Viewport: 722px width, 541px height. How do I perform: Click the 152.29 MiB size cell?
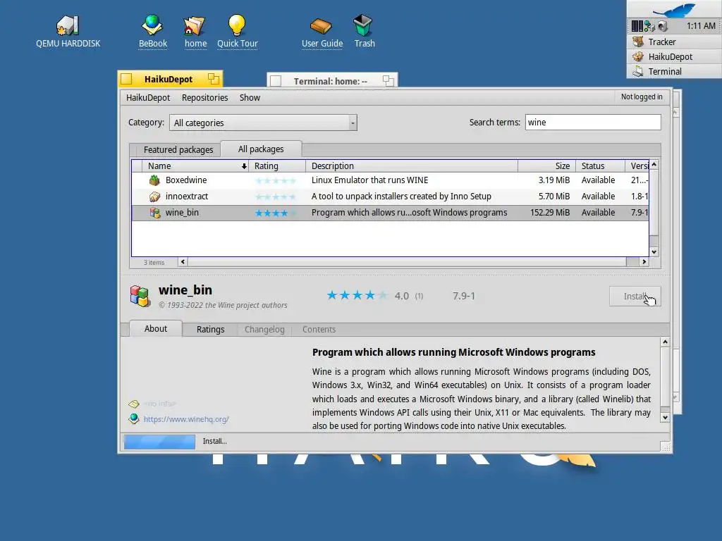tap(550, 213)
